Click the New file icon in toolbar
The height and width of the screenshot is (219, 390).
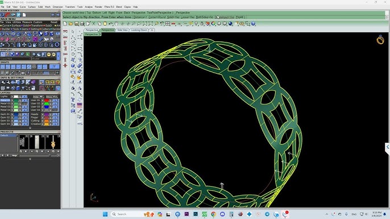(65, 24)
